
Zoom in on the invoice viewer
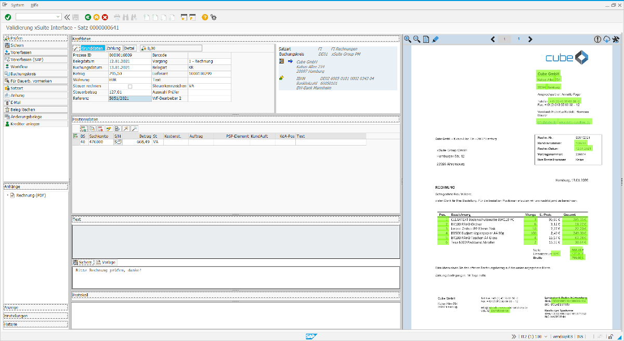point(408,39)
